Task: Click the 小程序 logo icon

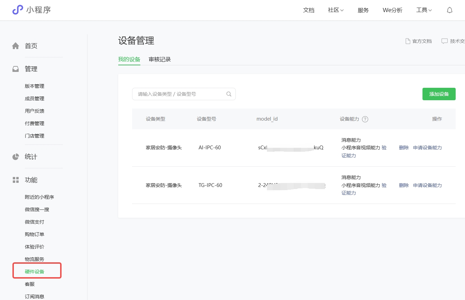Action: tap(18, 10)
